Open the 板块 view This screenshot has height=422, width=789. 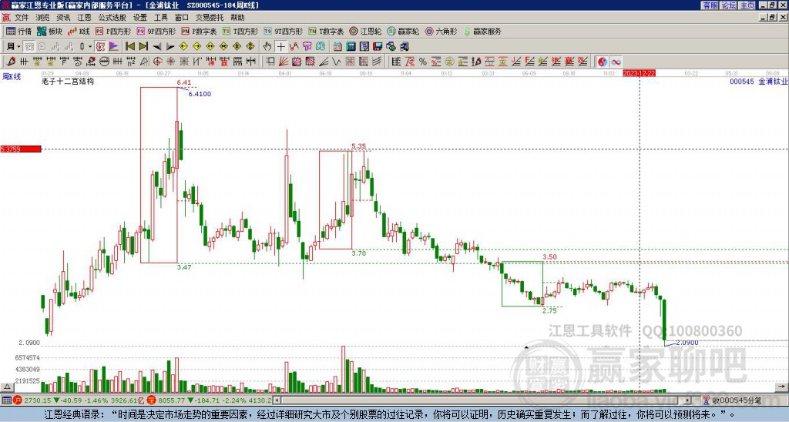click(x=50, y=31)
